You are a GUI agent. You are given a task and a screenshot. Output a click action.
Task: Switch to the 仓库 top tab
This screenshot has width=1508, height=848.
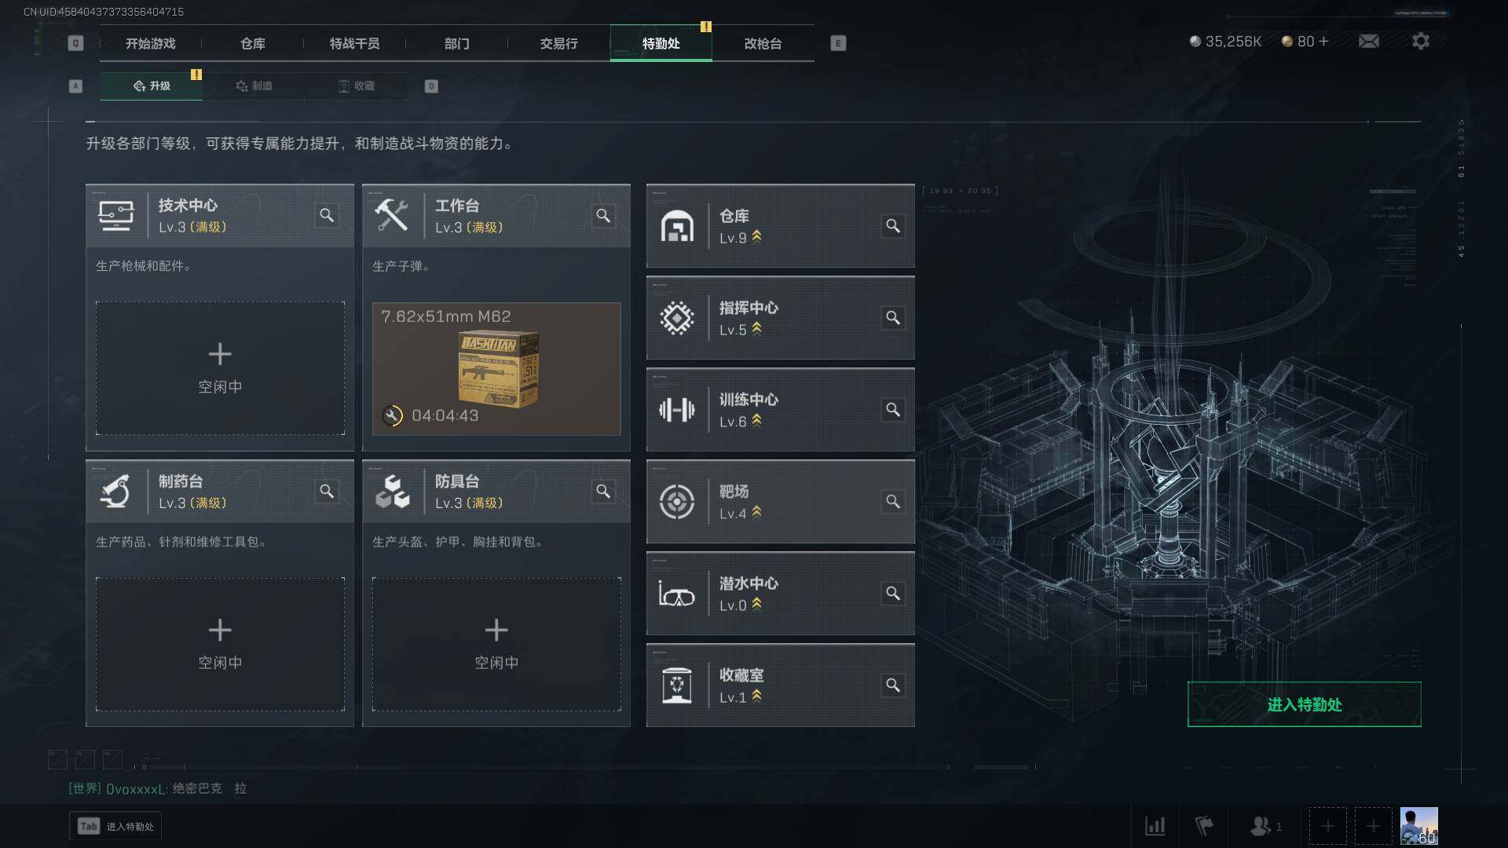pos(253,43)
